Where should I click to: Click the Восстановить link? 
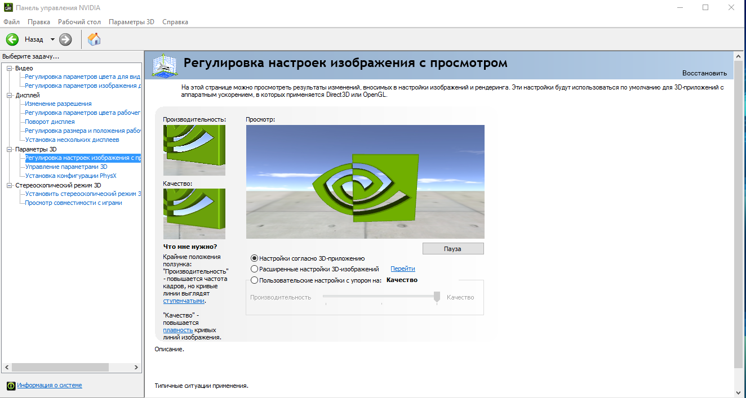coord(704,73)
